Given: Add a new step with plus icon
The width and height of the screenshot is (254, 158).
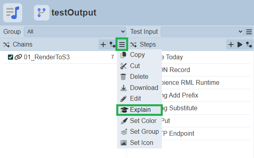Looking at the screenshot, I should (231, 44).
